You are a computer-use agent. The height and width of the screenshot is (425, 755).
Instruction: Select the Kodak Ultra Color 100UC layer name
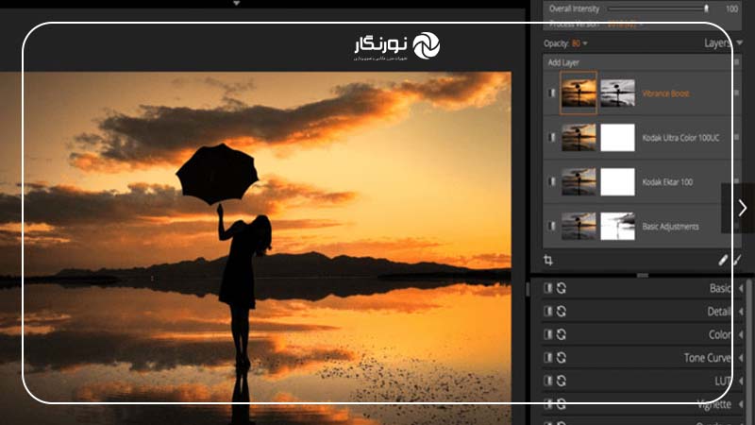680,138
